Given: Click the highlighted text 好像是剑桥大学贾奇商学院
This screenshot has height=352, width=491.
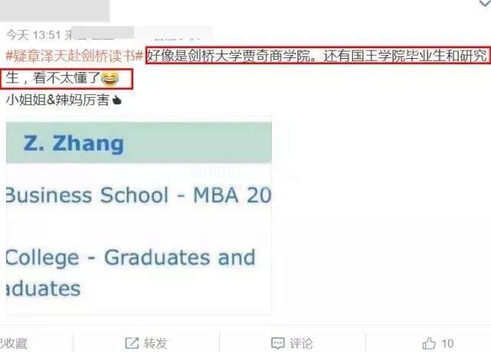Looking at the screenshot, I should pyautogui.click(x=231, y=56).
